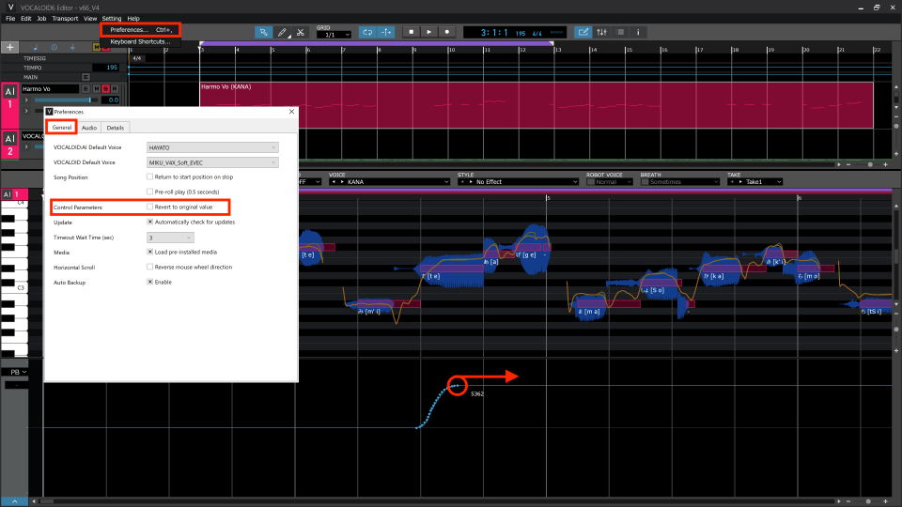Toggle auto-scroll follow playhead button
Viewport: 902px width, 507px height.
[386, 32]
